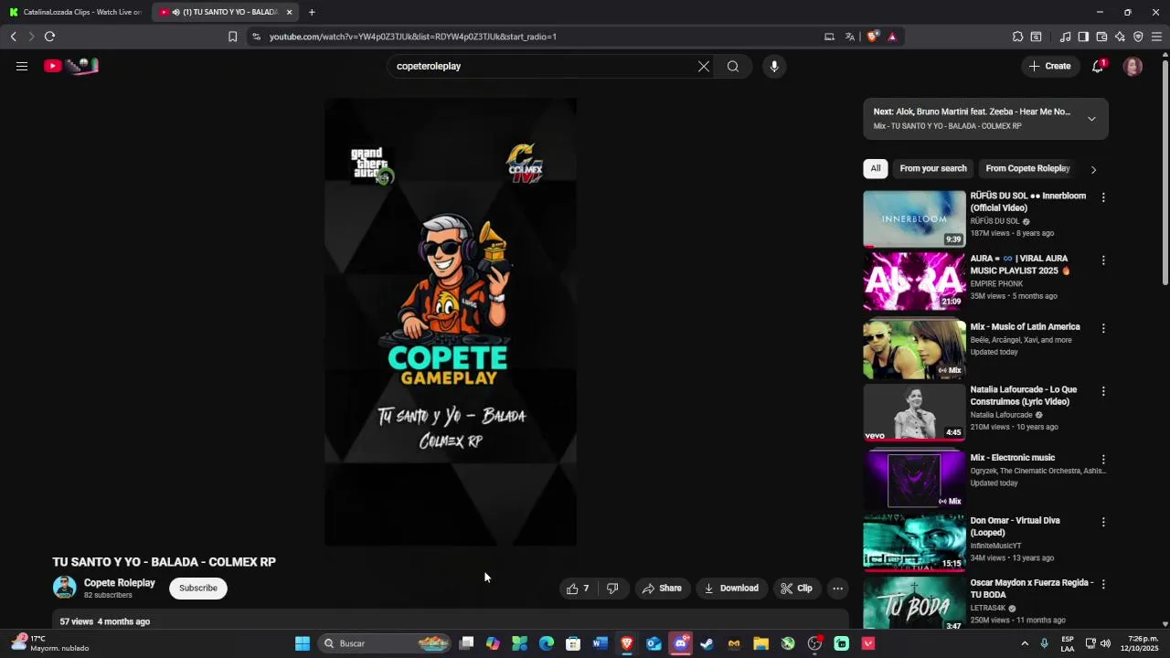Open options for Don Omar Virtual Diva

1103,522
